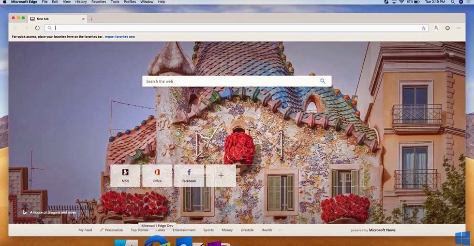Open the File menu

click(44, 2)
